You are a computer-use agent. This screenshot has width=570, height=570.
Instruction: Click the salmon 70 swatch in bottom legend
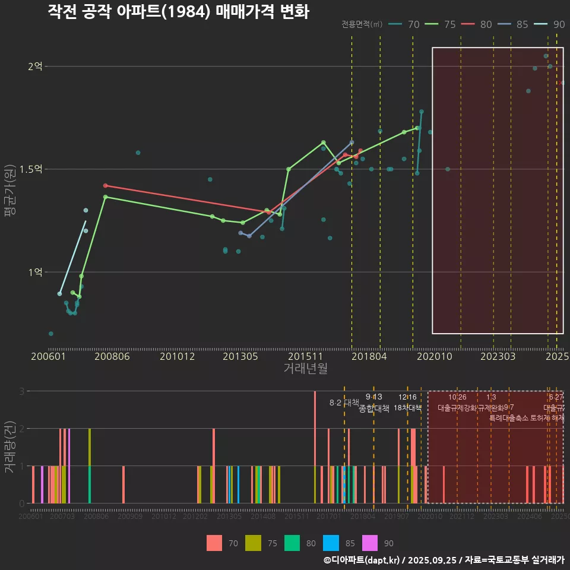coord(214,543)
